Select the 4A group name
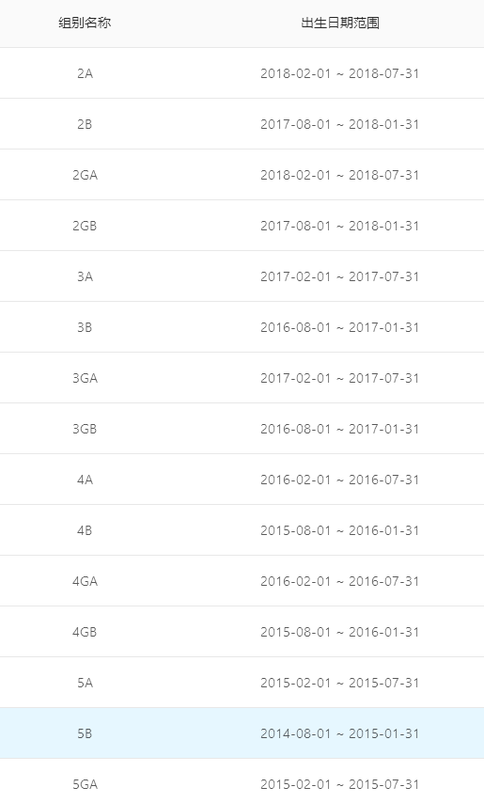 [85, 480]
